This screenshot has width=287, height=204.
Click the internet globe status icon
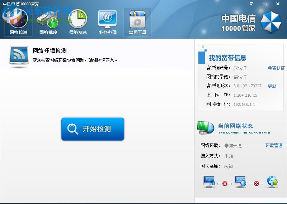coord(272,182)
